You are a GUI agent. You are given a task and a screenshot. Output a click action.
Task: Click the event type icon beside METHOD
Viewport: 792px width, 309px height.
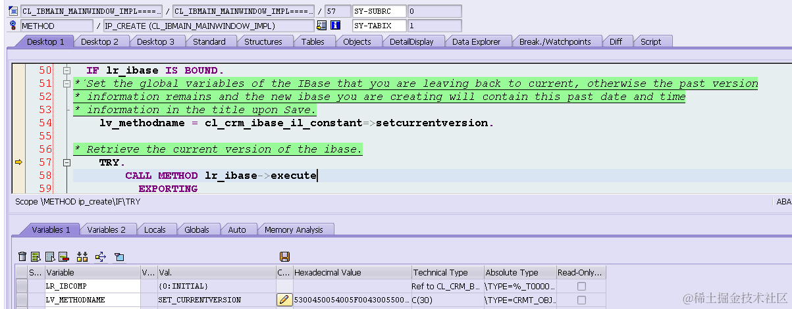(13, 26)
